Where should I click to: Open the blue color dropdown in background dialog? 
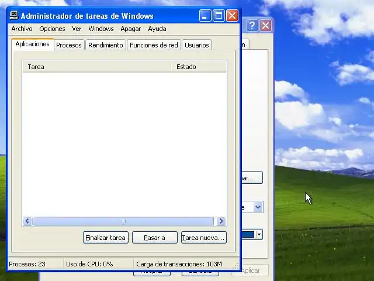coord(259,234)
